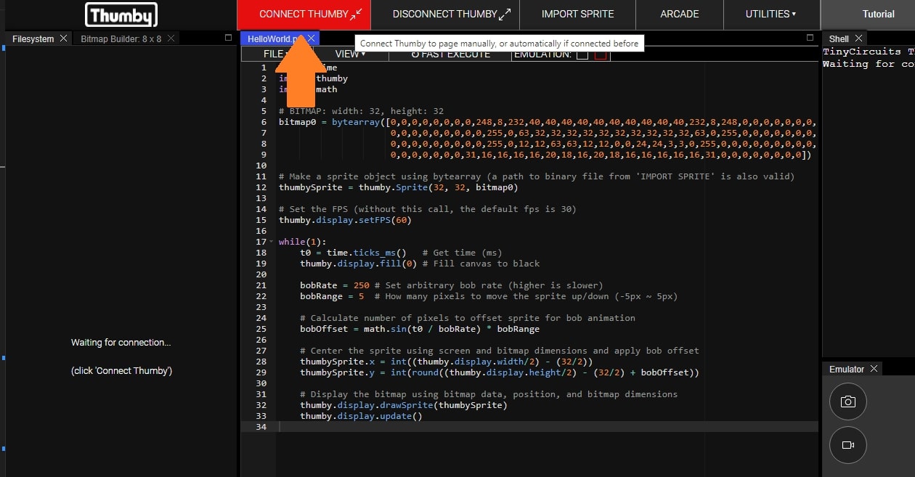Close the Bitmap Builder tab
This screenshot has height=477, width=915.
pos(171,38)
